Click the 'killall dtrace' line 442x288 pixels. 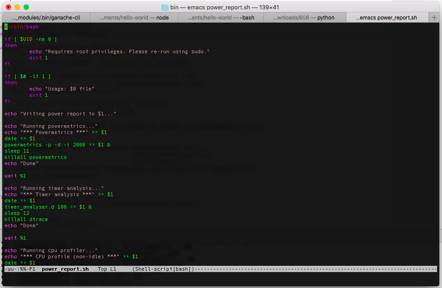point(26,219)
